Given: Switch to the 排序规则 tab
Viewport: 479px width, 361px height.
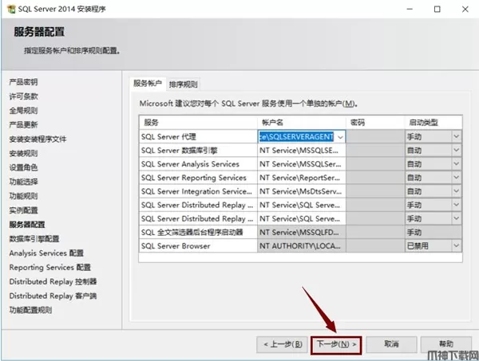Looking at the screenshot, I should click(184, 84).
